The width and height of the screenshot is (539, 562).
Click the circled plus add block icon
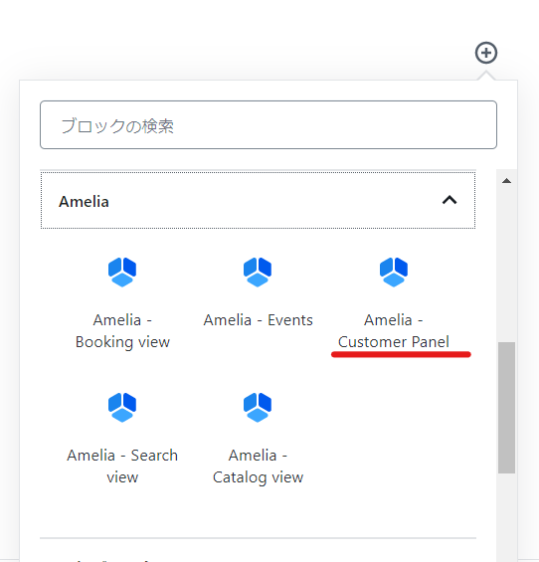coord(486,53)
